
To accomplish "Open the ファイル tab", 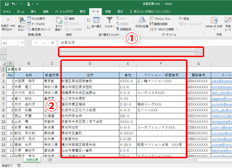I will (6, 12).
